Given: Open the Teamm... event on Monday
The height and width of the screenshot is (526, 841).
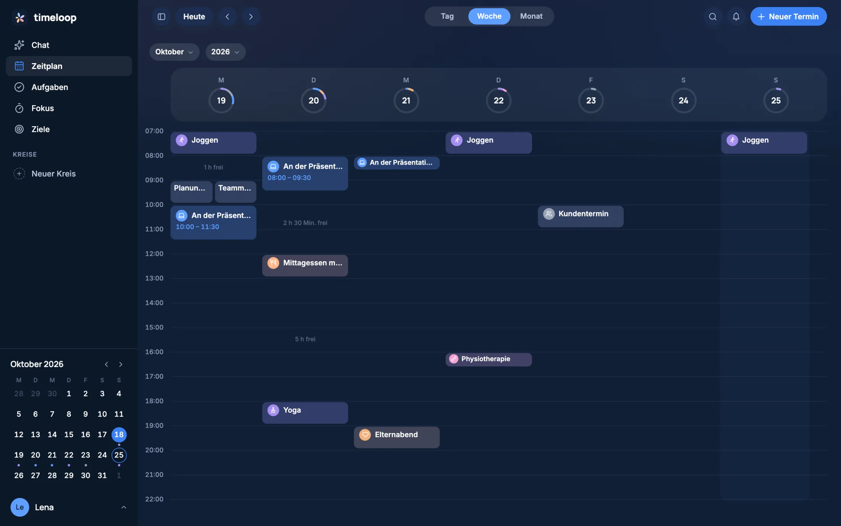Looking at the screenshot, I should click(x=235, y=192).
